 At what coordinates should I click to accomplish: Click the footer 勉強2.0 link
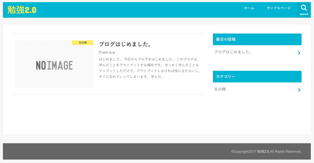pyautogui.click(x=263, y=152)
